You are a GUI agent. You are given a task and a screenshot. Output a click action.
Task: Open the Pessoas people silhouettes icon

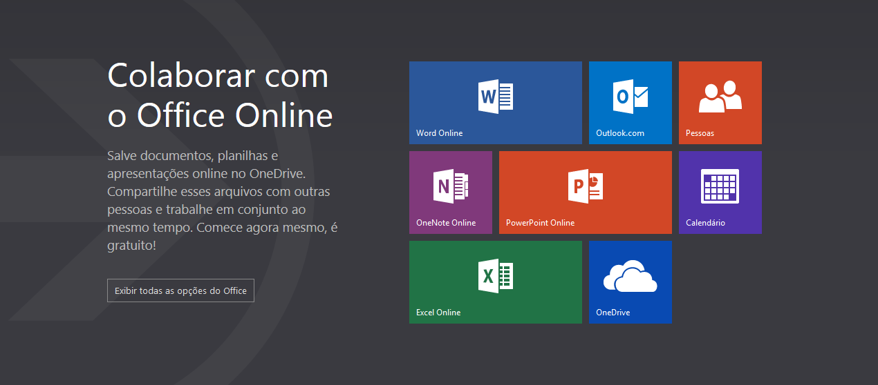click(720, 97)
